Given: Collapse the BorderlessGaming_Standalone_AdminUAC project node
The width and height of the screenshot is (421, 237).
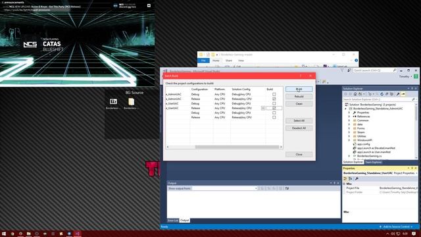Looking at the screenshot, I should point(346,109).
